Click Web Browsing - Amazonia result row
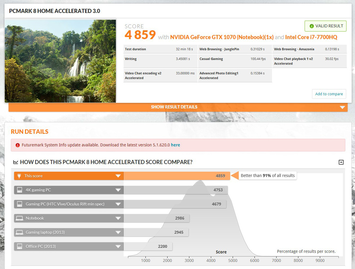This screenshot has width=355, height=269. (310, 49)
